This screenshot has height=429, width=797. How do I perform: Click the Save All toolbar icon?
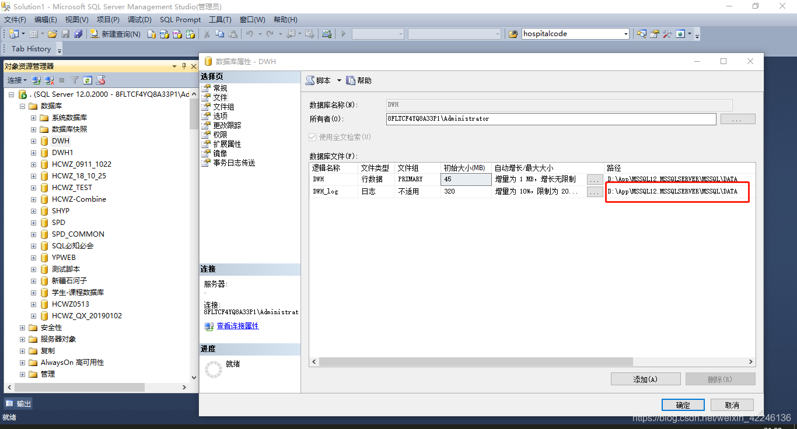coord(78,34)
